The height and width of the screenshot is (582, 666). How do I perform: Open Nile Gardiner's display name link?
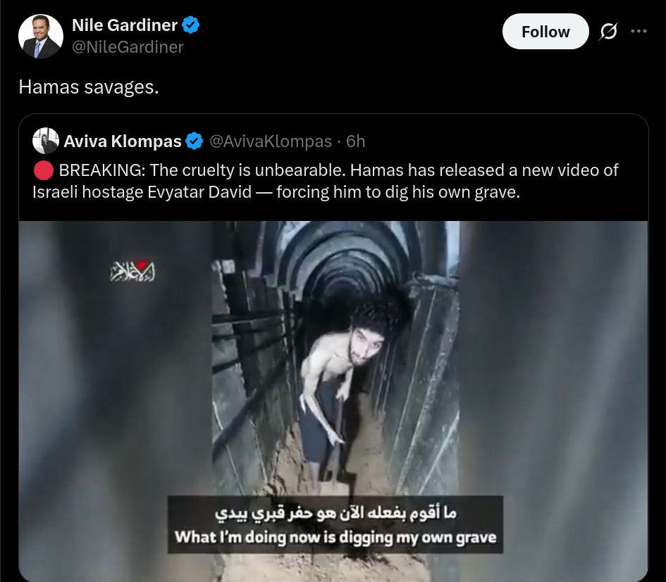tap(125, 25)
